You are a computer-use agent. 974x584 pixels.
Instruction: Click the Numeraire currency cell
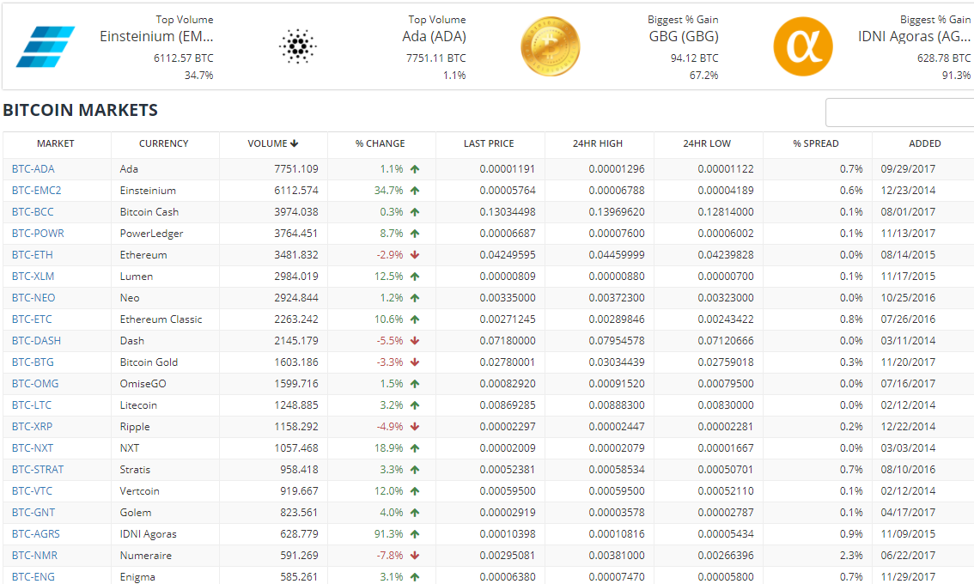(146, 556)
